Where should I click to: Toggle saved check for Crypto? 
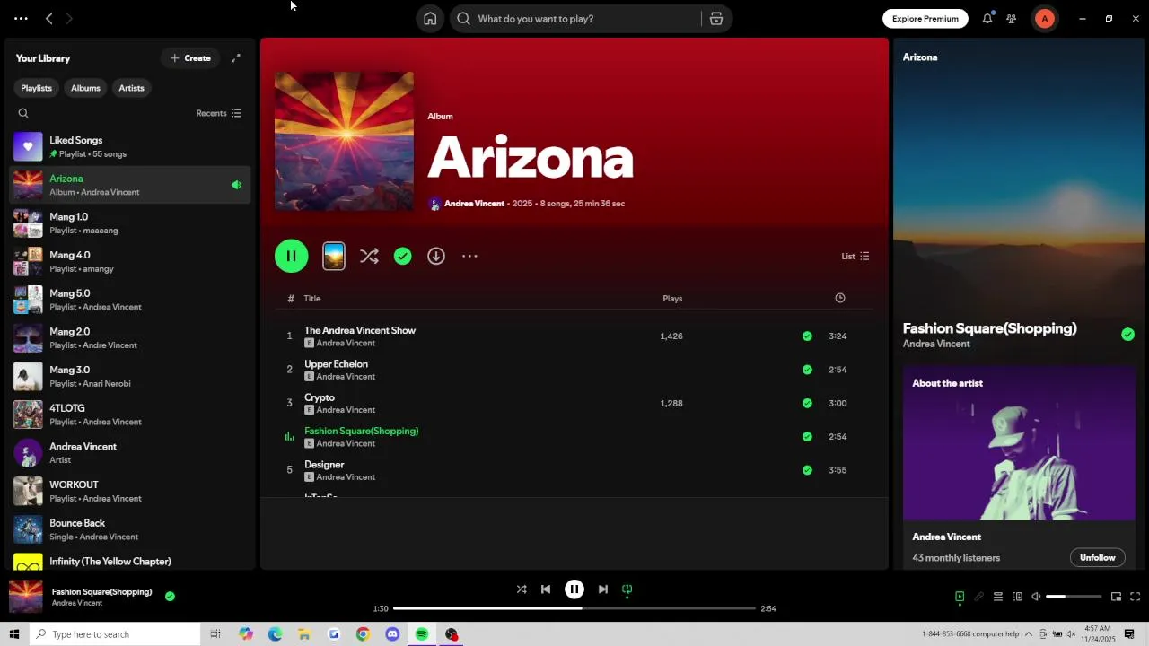click(807, 404)
